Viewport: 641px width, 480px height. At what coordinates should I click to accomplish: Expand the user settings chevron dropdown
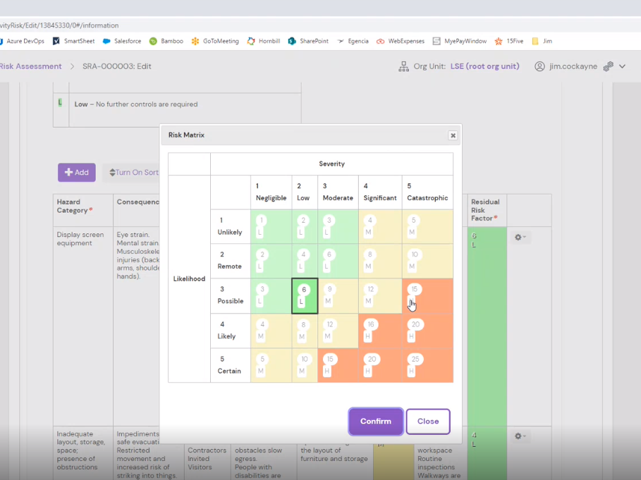tap(622, 66)
